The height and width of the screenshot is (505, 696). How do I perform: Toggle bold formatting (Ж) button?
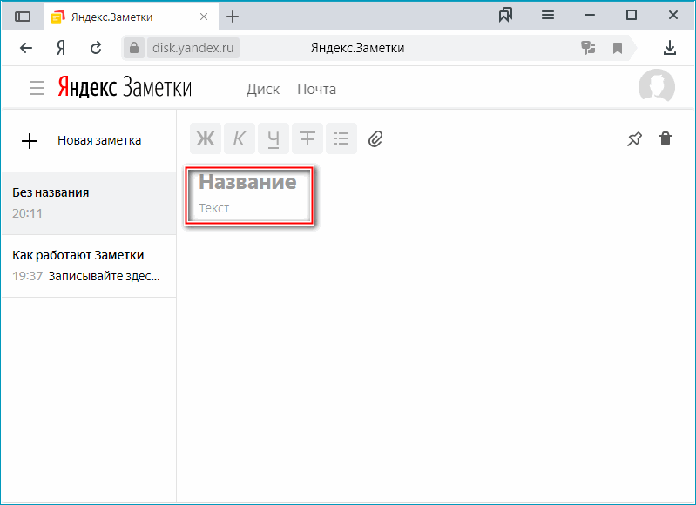tap(206, 138)
